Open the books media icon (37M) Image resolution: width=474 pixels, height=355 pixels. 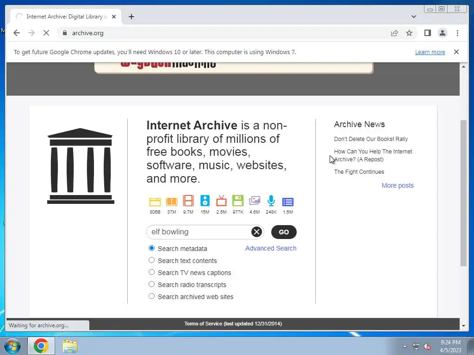point(171,202)
